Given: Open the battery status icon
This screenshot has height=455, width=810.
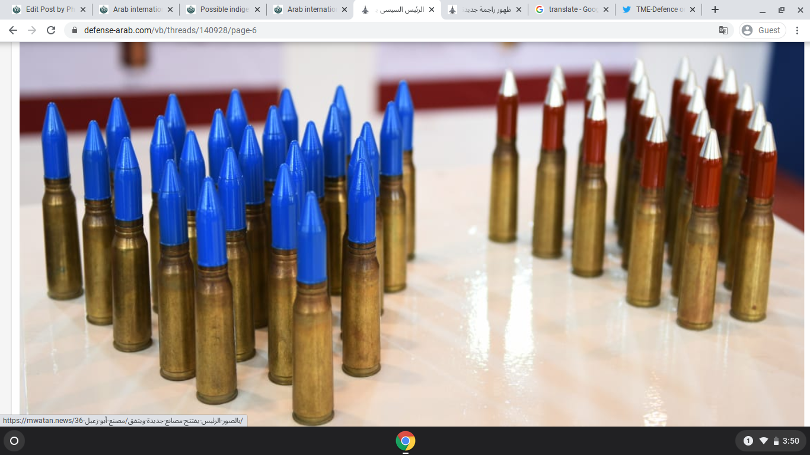Looking at the screenshot, I should [x=776, y=441].
